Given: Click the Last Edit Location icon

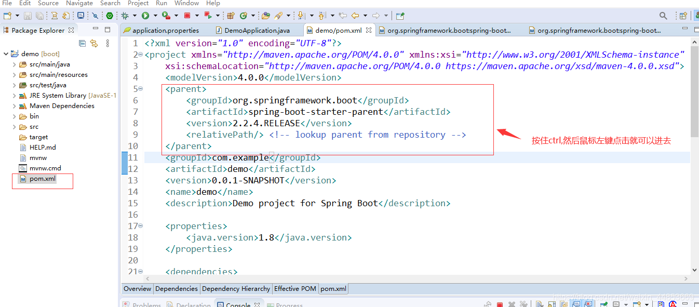Looking at the screenshot, I should coord(343,16).
